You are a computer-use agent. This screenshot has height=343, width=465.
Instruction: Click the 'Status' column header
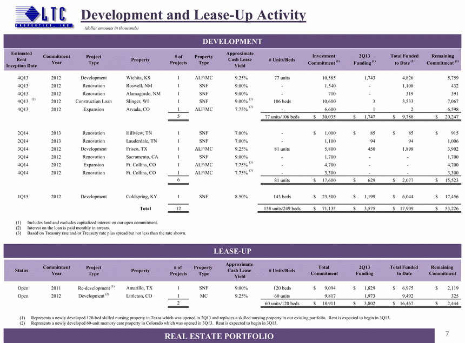[x=21, y=271]
